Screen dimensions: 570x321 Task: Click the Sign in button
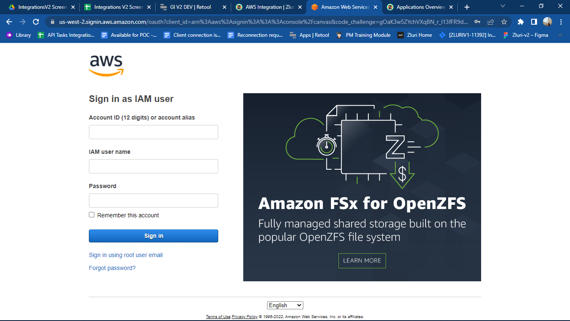154,236
